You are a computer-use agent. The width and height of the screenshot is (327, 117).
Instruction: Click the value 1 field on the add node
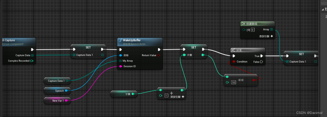point(167,96)
